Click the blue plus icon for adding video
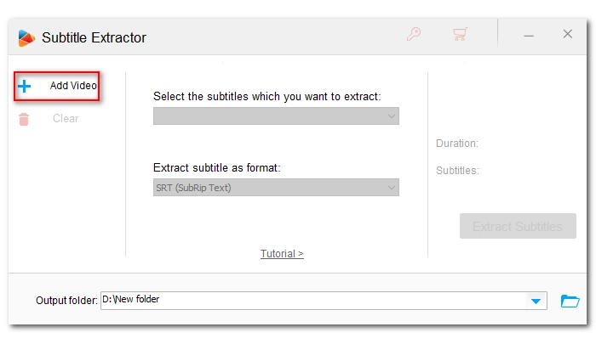This screenshot has height=344, width=596. [x=25, y=86]
